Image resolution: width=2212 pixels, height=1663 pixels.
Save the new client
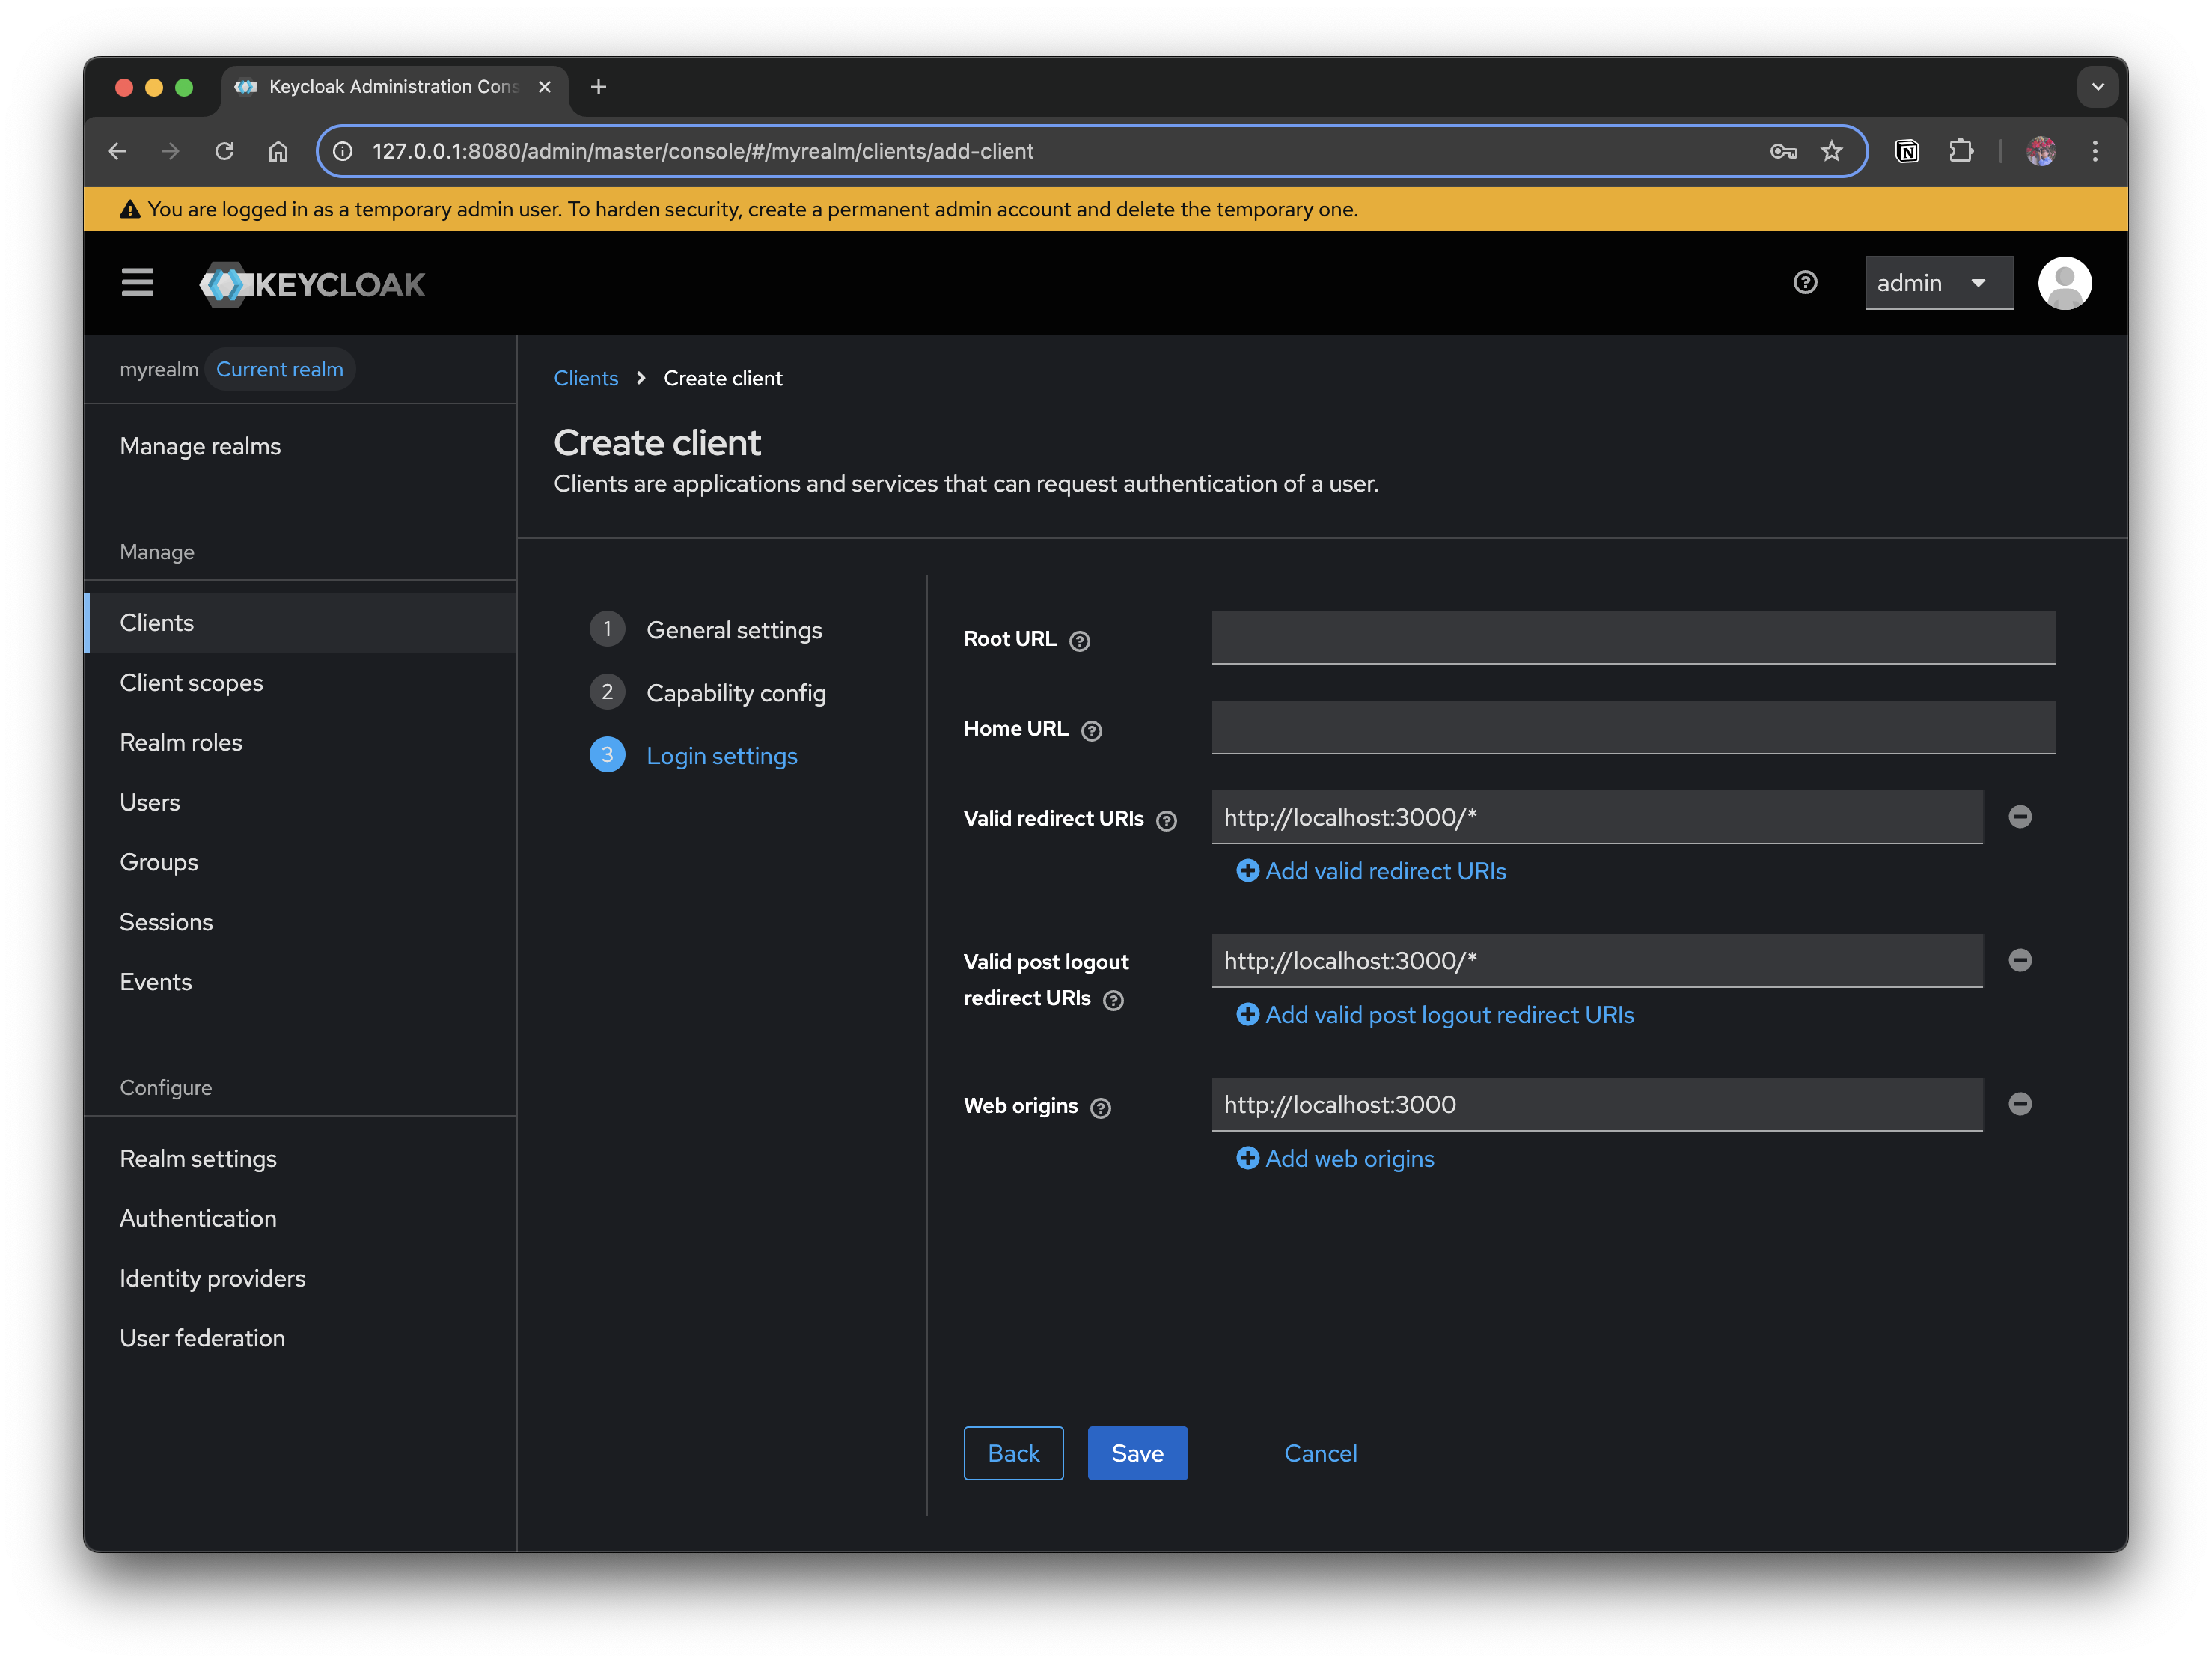pos(1137,1453)
